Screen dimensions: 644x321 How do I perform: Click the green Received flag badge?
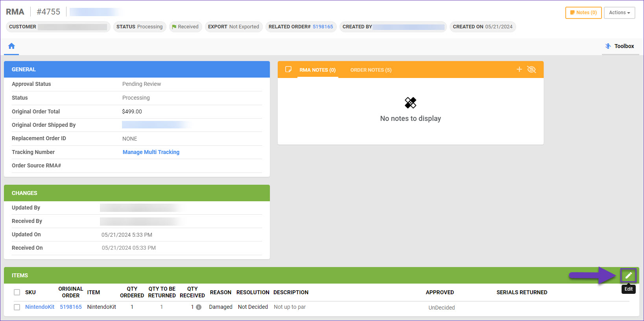pyautogui.click(x=185, y=27)
